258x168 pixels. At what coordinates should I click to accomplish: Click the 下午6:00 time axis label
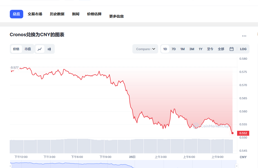(x=77, y=157)
